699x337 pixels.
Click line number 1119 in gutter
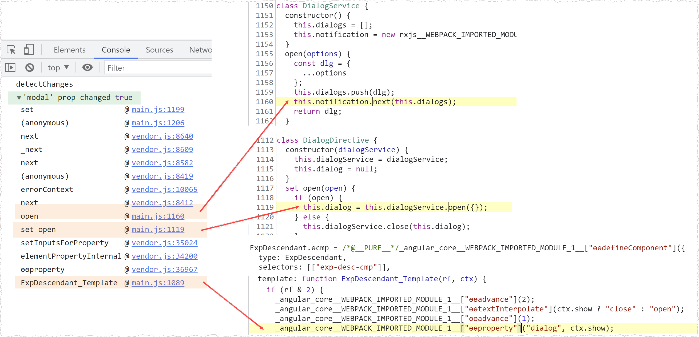click(x=265, y=207)
